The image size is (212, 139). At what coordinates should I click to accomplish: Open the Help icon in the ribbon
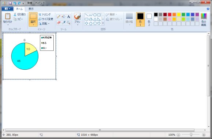(208, 9)
